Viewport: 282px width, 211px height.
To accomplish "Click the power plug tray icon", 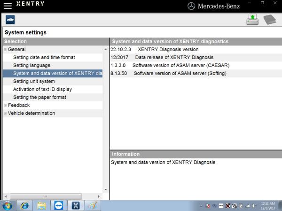I will tap(241, 206).
